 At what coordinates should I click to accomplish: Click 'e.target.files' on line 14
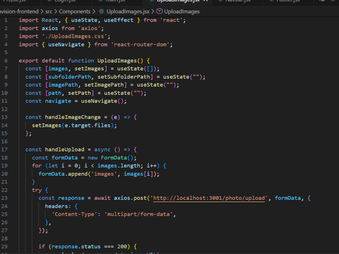87,126
